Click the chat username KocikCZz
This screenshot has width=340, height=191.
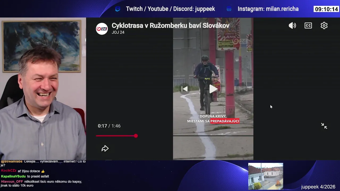(9, 171)
